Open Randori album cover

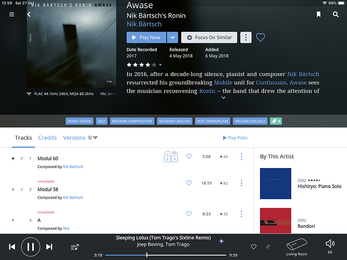pyautogui.click(x=276, y=220)
